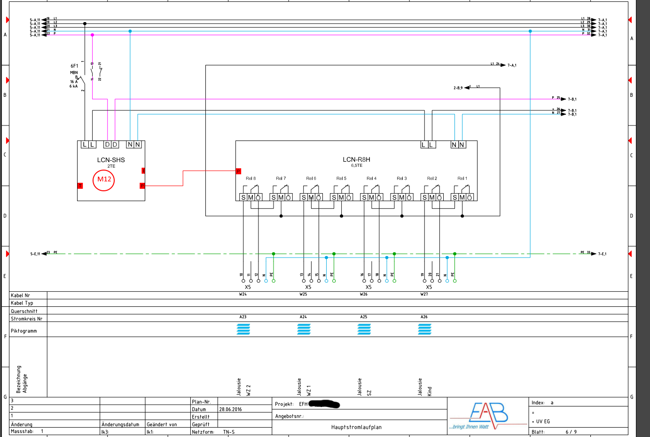Click the red port square on LCN-R8H

tap(238, 171)
